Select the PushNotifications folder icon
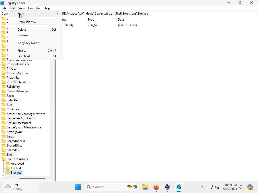This screenshot has height=193, width=258. coord(4,82)
